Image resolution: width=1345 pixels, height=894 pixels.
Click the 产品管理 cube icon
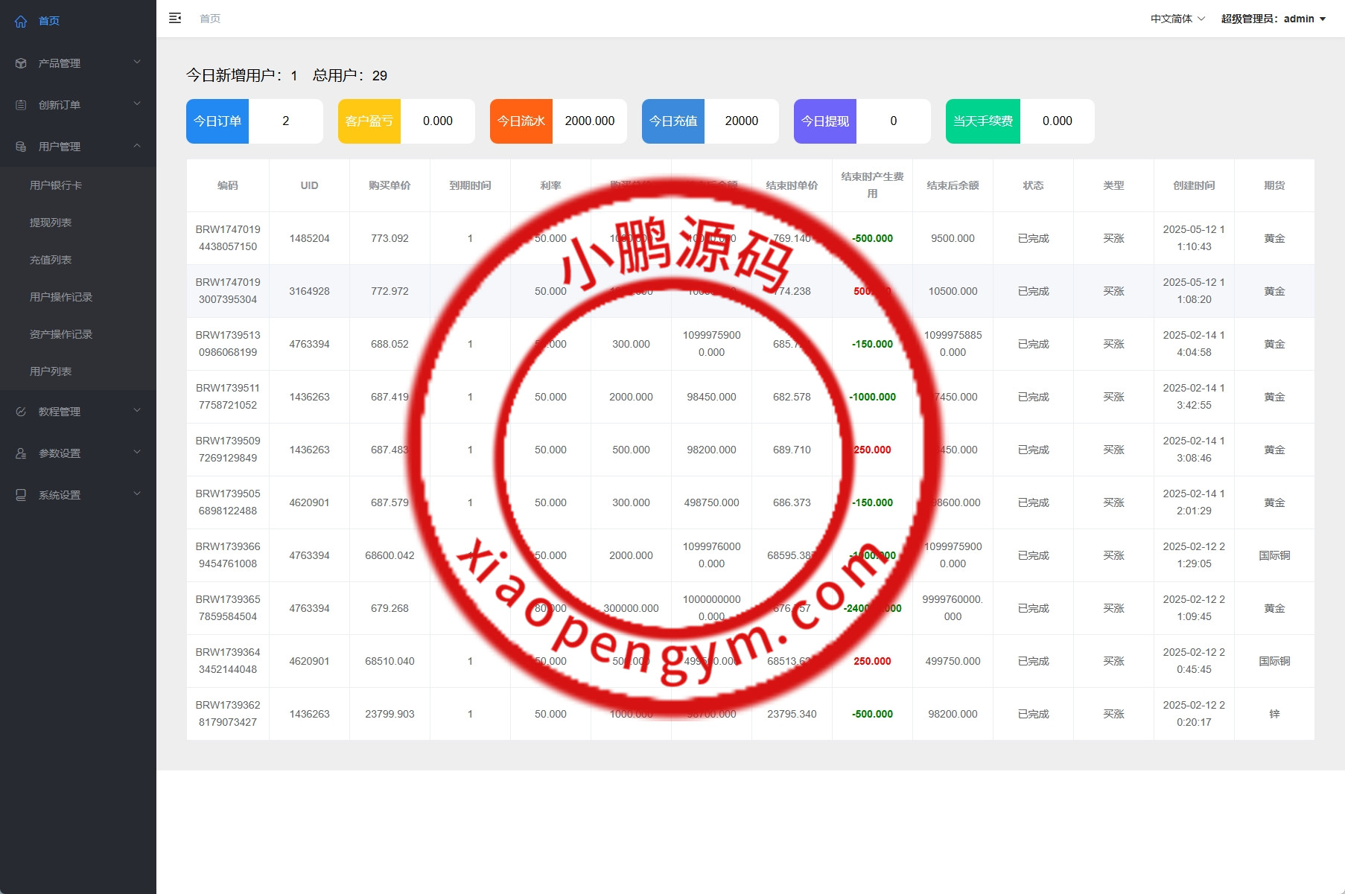pos(21,63)
